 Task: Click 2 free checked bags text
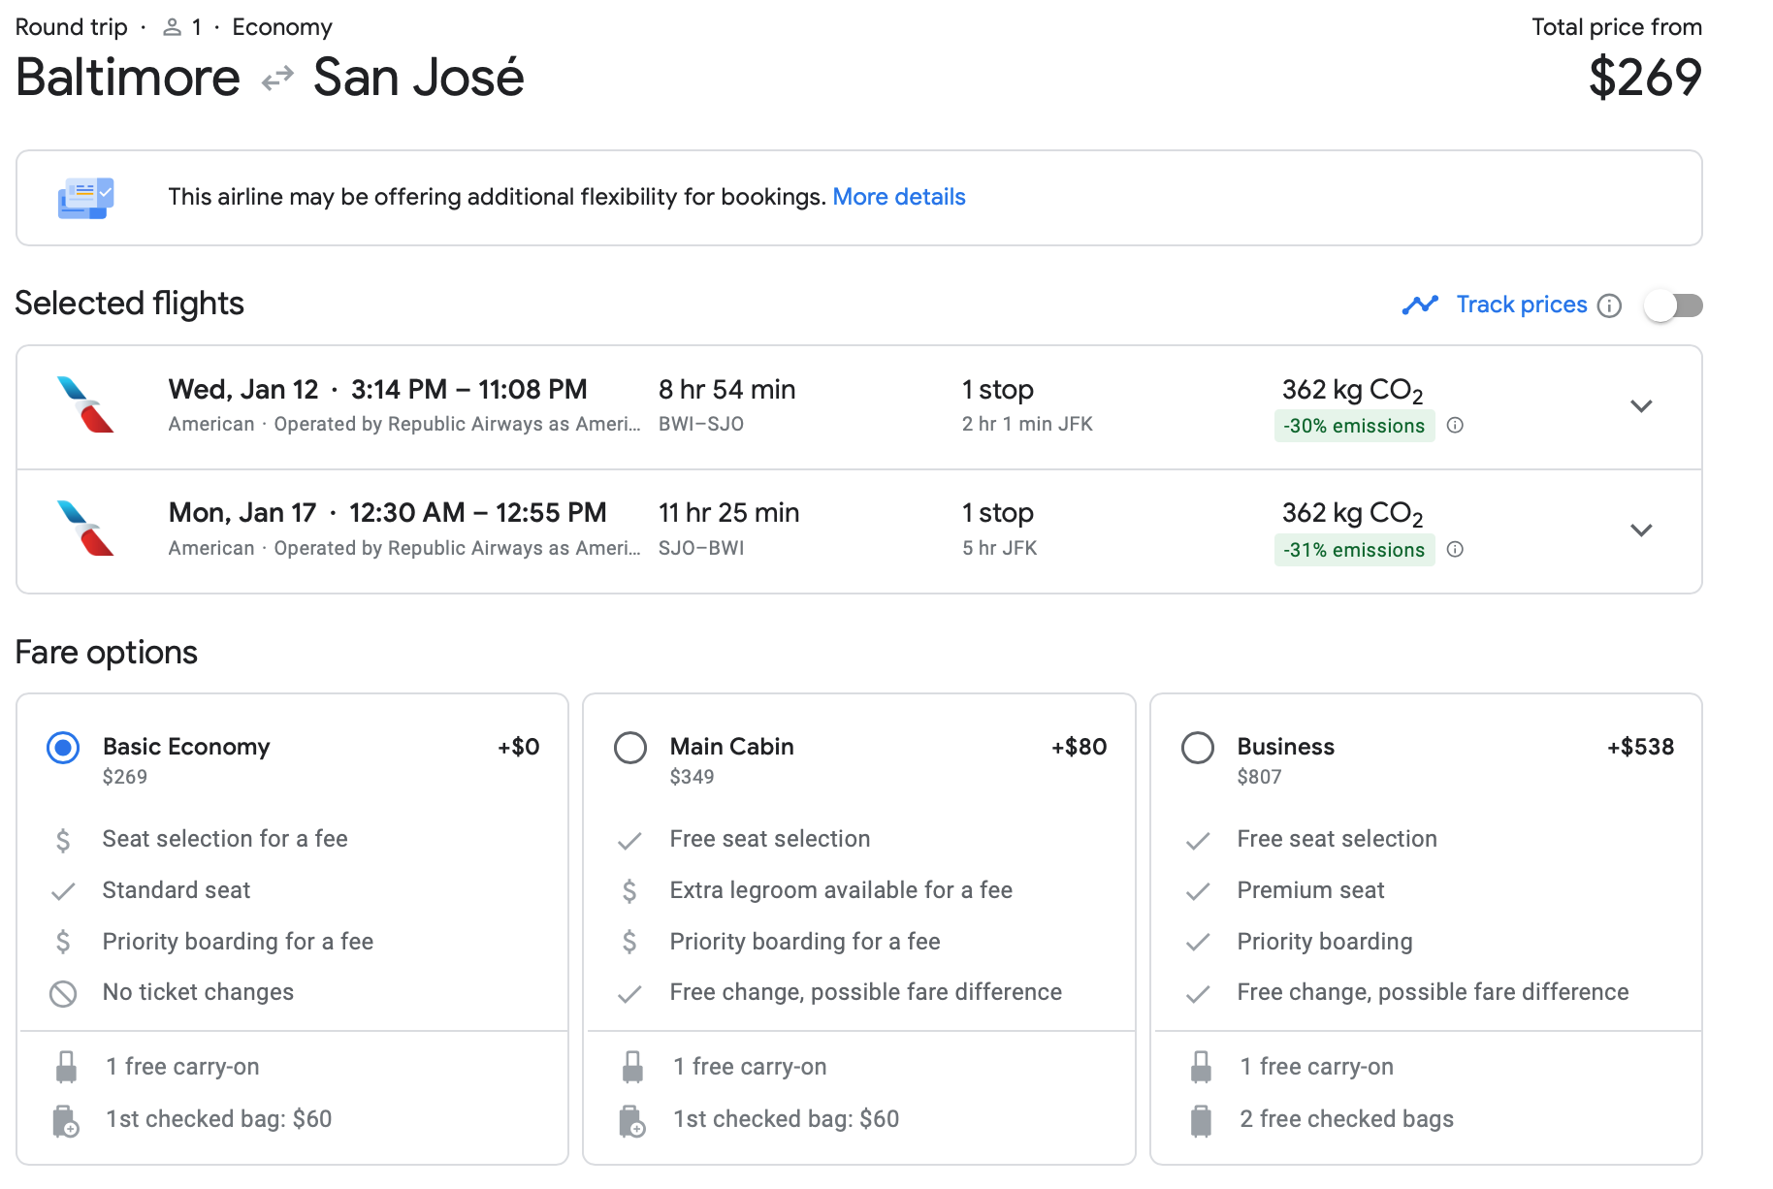(x=1346, y=1119)
